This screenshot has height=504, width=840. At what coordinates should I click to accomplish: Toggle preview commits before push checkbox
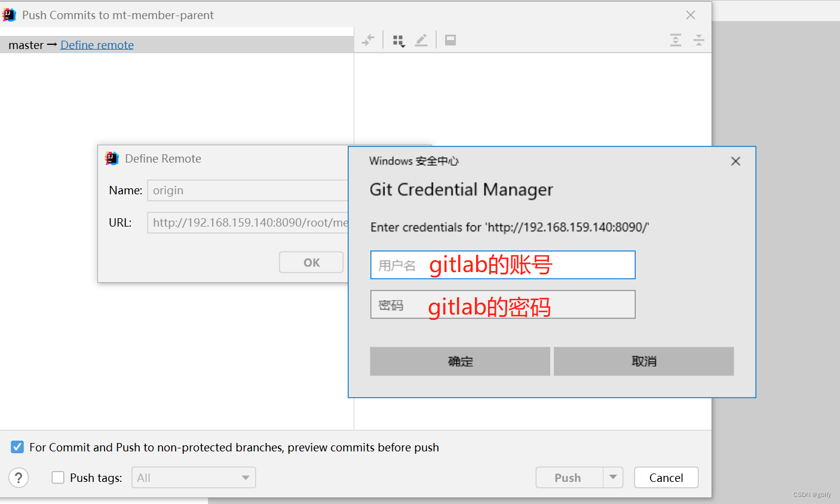(x=17, y=447)
